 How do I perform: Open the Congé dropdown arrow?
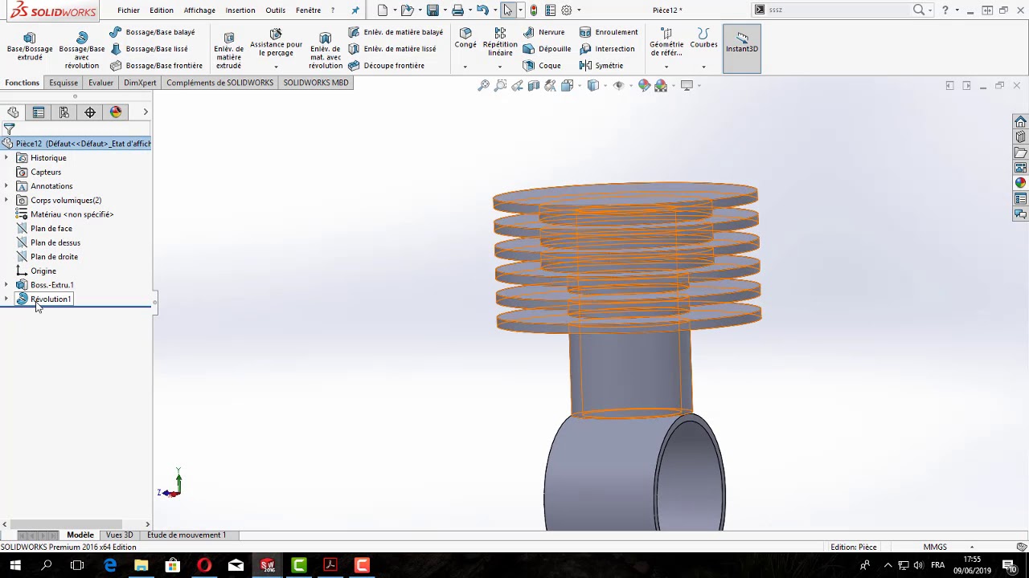465,67
